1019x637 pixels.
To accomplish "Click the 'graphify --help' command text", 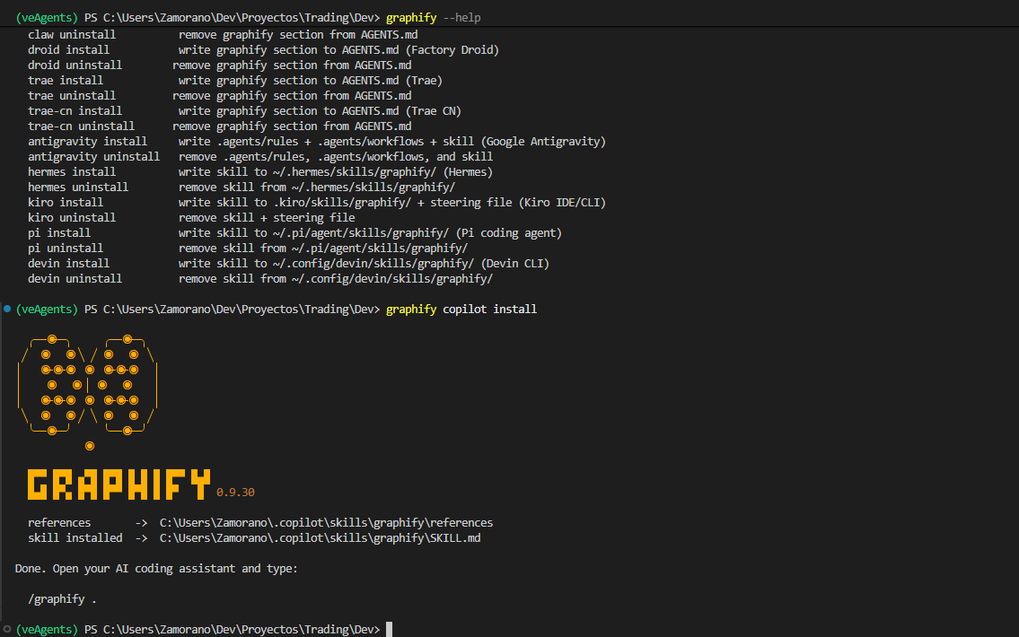I will pos(434,18).
